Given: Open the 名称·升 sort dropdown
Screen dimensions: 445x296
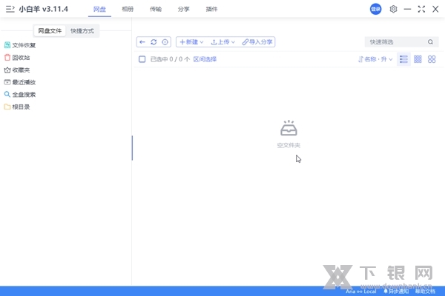Looking at the screenshot, I should coord(375,59).
